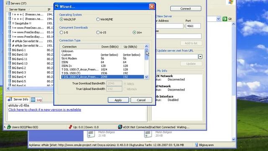Select the Unknown connection type row
This screenshot has width=268, height=151.
[x=103, y=51]
